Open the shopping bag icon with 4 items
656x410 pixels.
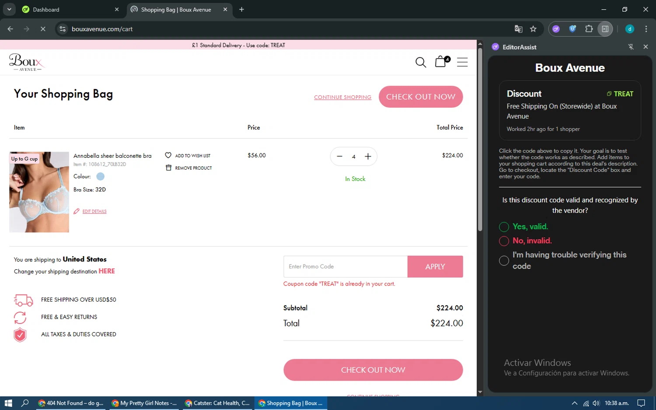pyautogui.click(x=442, y=62)
